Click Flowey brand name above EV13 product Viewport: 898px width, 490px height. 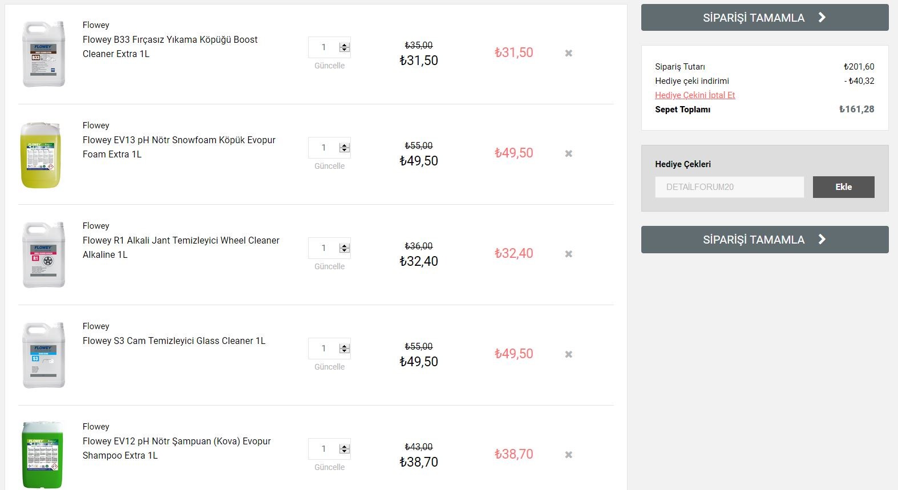pyautogui.click(x=96, y=125)
